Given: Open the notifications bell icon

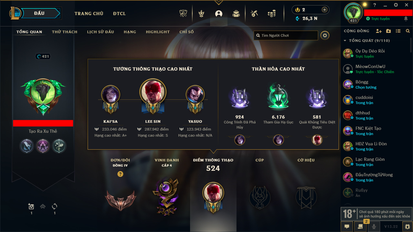Looking at the screenshot, I should (406, 19).
